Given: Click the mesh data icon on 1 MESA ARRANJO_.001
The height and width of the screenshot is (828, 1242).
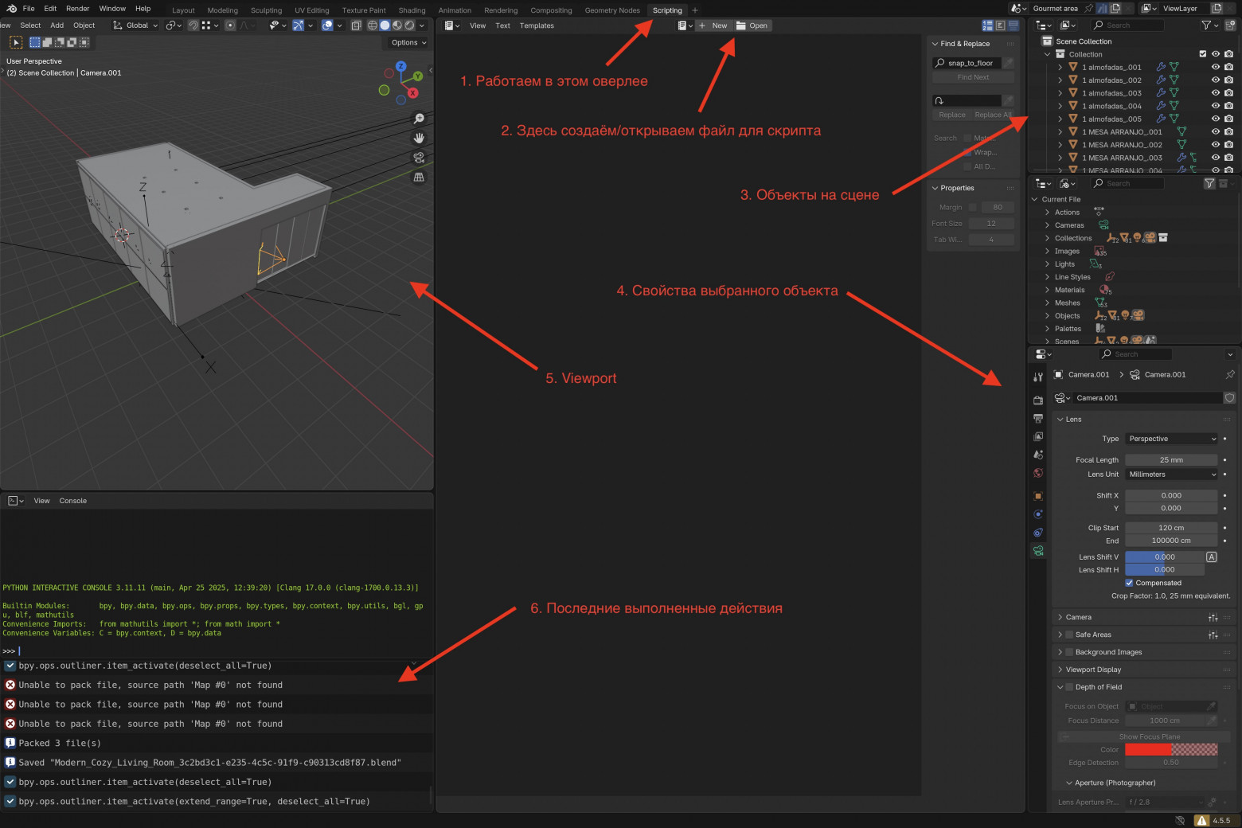Looking at the screenshot, I should tap(1181, 132).
